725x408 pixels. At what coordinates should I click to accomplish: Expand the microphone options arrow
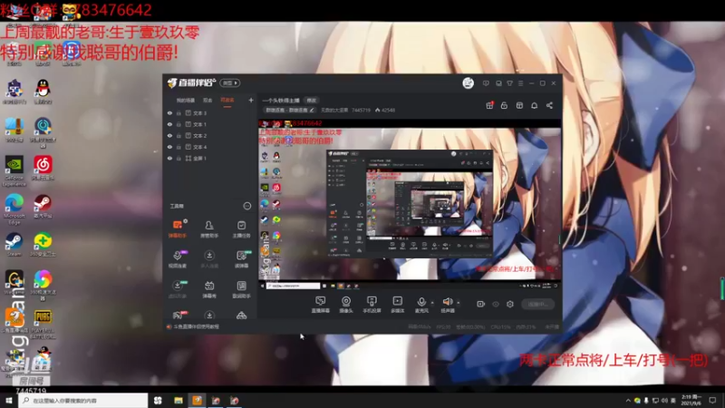click(432, 303)
